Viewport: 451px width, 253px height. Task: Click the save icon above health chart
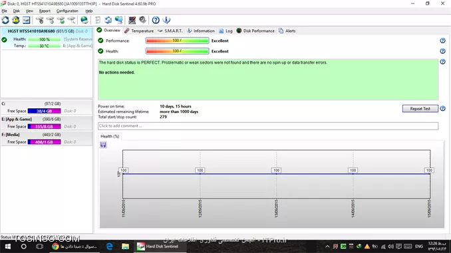[x=103, y=145]
